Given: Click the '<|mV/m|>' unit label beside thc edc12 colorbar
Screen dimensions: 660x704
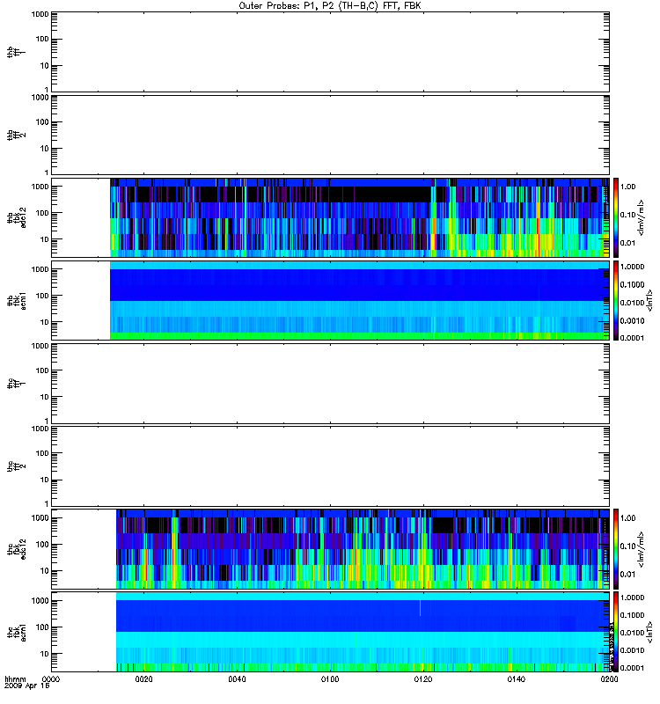Looking at the screenshot, I should [x=642, y=549].
